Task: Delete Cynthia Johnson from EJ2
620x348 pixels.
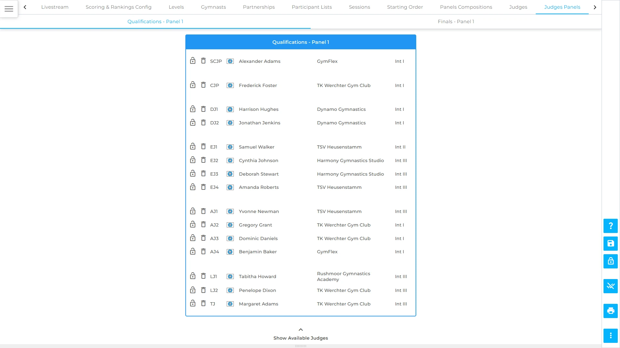Action: 203,160
